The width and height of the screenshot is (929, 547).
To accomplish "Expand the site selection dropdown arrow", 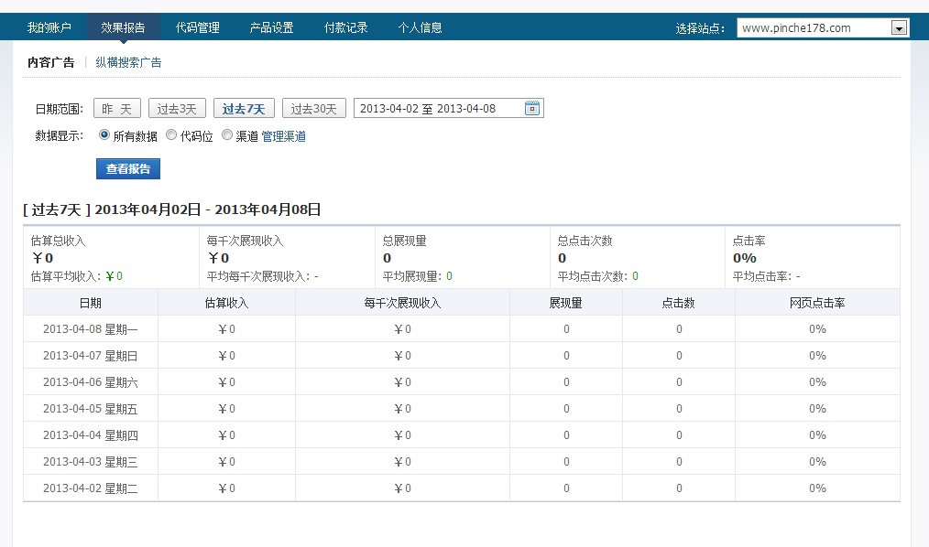I will click(900, 28).
